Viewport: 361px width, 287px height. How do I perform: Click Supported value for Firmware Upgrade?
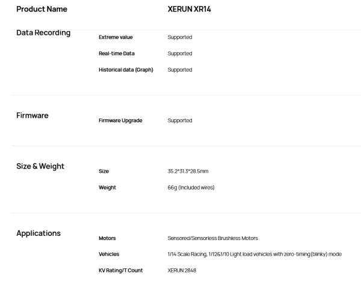click(x=180, y=121)
